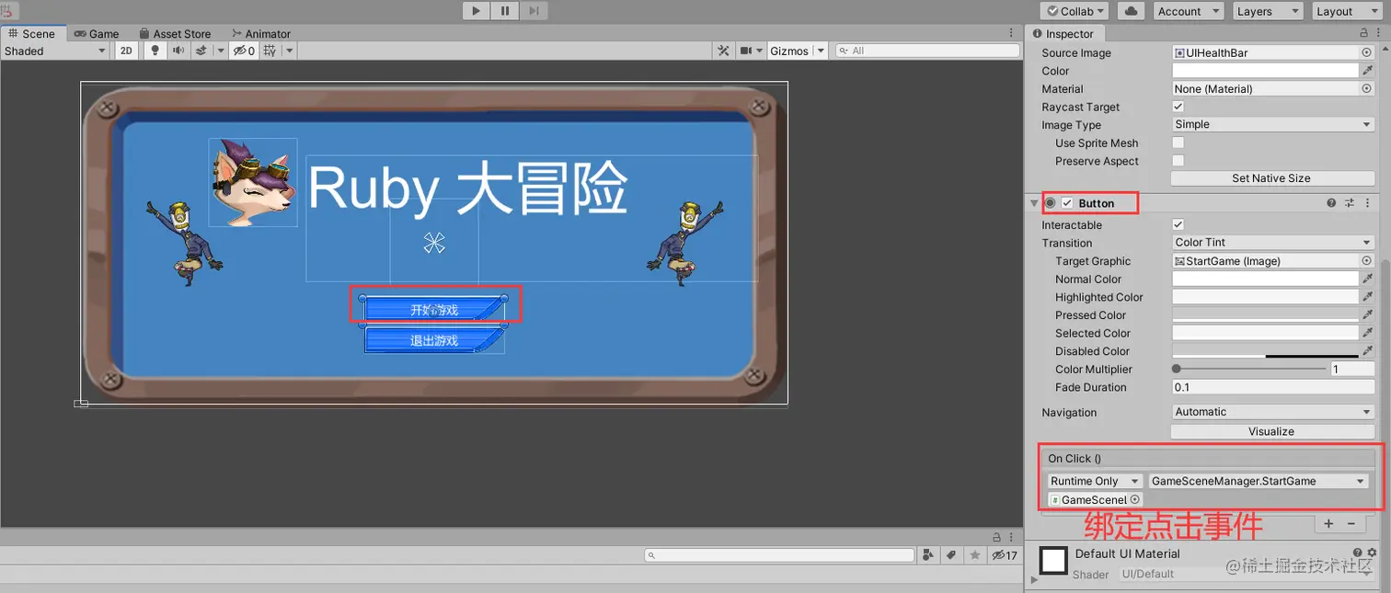Uncheck the Raycast Target checkbox
Image resolution: width=1391 pixels, height=593 pixels.
click(1178, 107)
